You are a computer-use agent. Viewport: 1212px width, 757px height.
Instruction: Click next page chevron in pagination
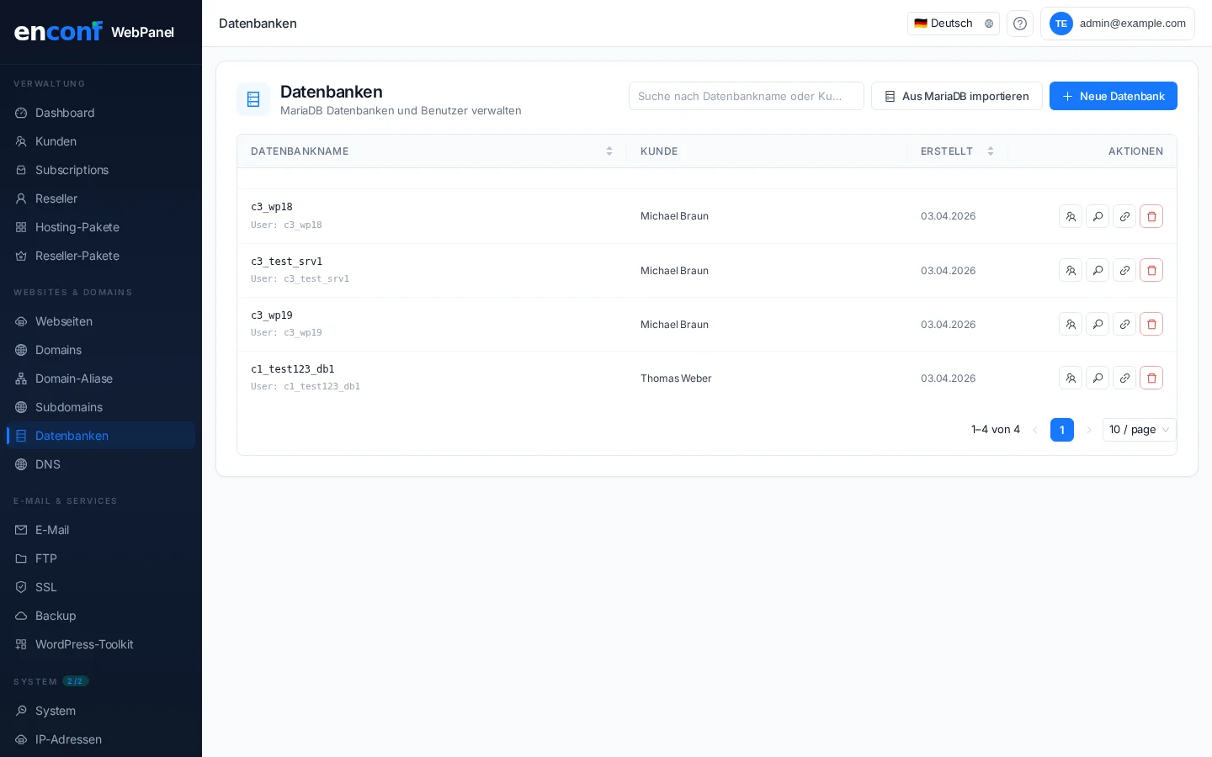[x=1089, y=430]
